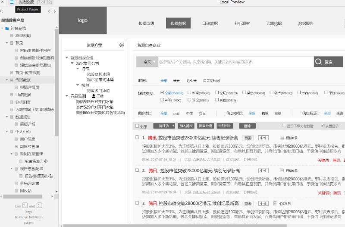Switch to 传播监测 nav tab

click(146, 23)
